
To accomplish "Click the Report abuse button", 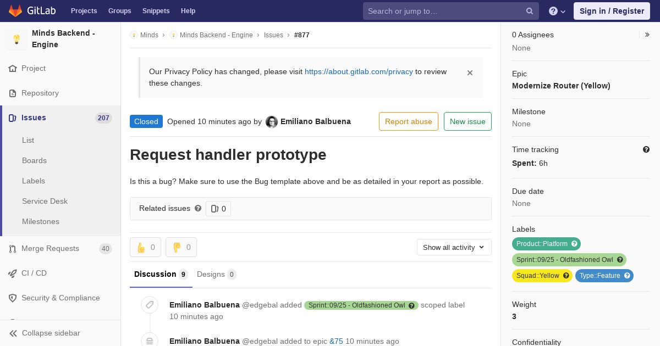I will point(409,121).
